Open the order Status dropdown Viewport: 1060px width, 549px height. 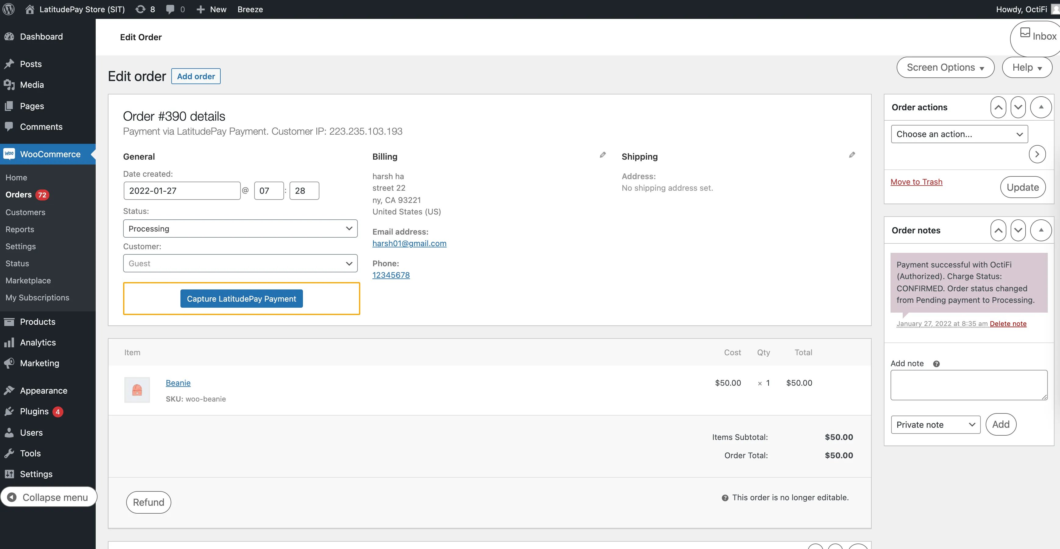(240, 228)
